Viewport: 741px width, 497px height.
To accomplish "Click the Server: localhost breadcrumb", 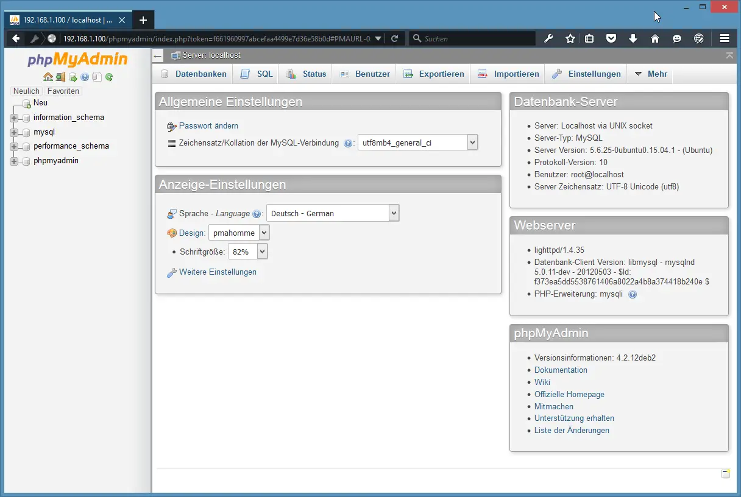I will [x=211, y=55].
